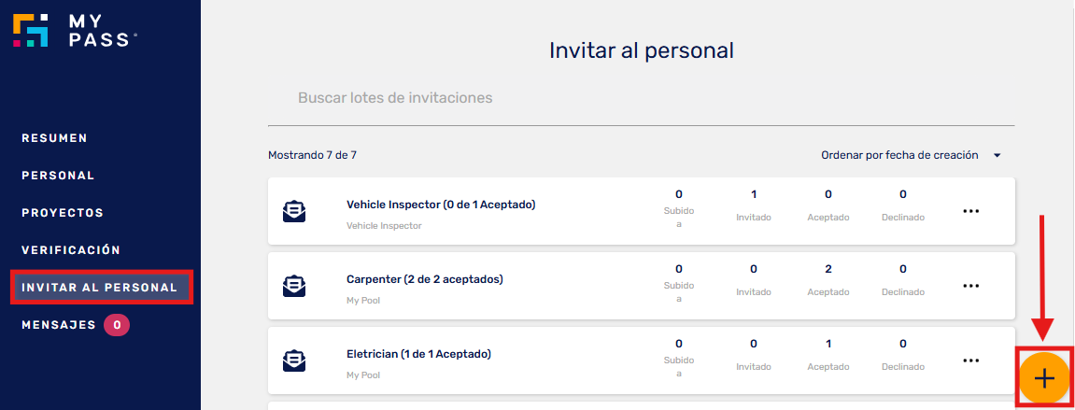Click the MyPass logo
The image size is (1075, 410).
[x=74, y=30]
